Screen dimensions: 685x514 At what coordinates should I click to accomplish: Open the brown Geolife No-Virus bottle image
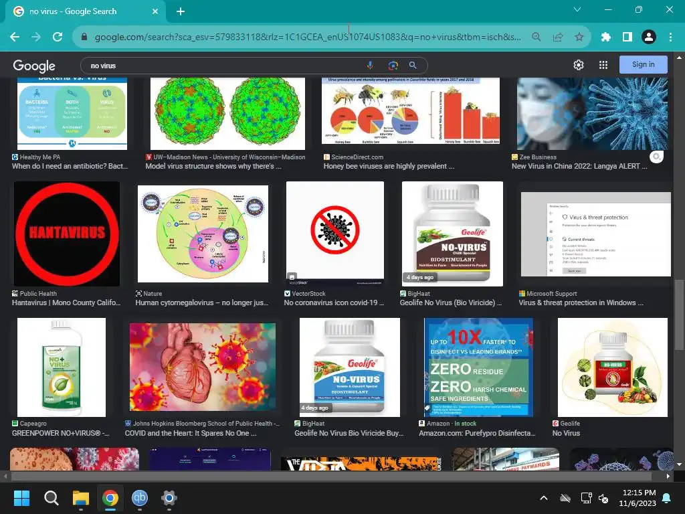point(452,234)
